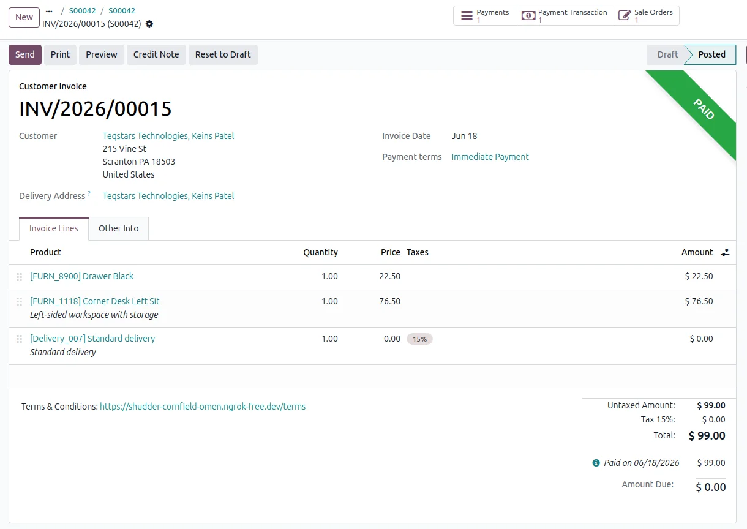Grab the drag handle for Corner Desk line

(x=20, y=302)
